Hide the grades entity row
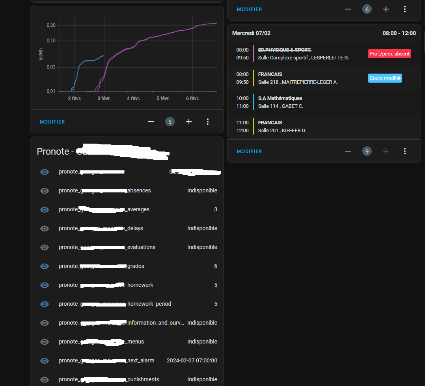The image size is (425, 386). click(45, 266)
